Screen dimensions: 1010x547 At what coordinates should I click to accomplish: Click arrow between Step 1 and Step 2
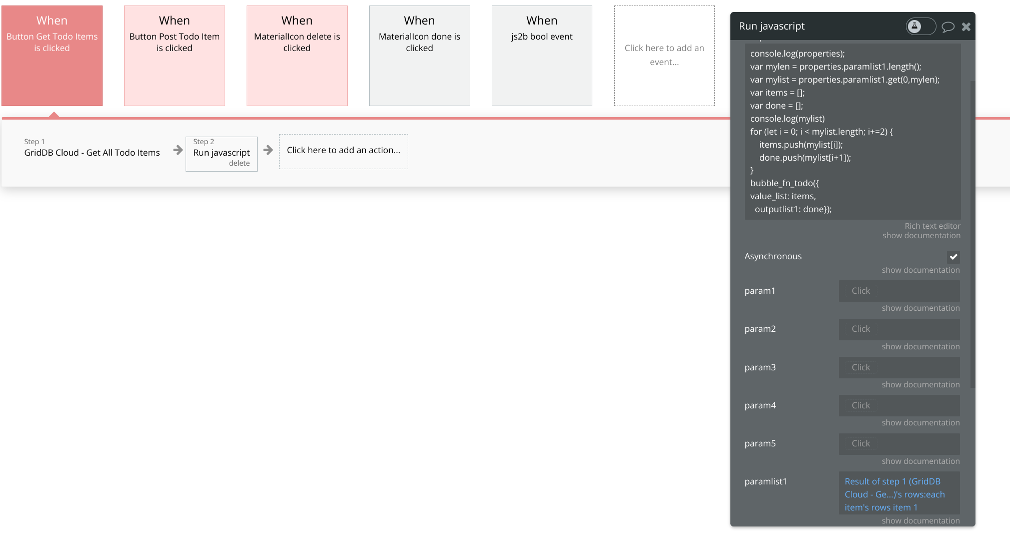click(x=178, y=150)
